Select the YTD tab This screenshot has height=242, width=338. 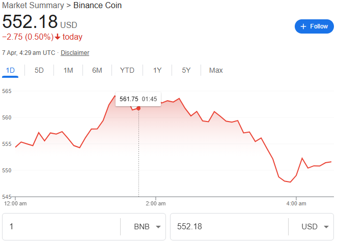(x=127, y=70)
